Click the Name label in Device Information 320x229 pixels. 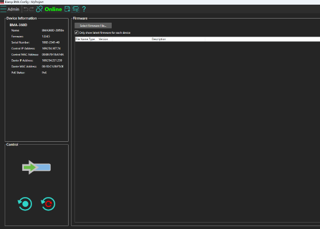(x=15, y=30)
